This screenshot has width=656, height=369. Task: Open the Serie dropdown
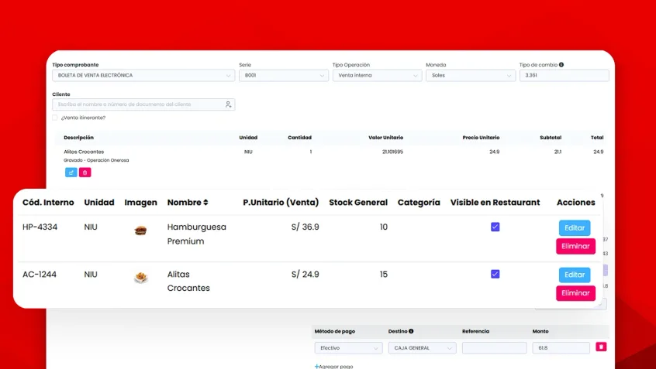[x=284, y=76]
